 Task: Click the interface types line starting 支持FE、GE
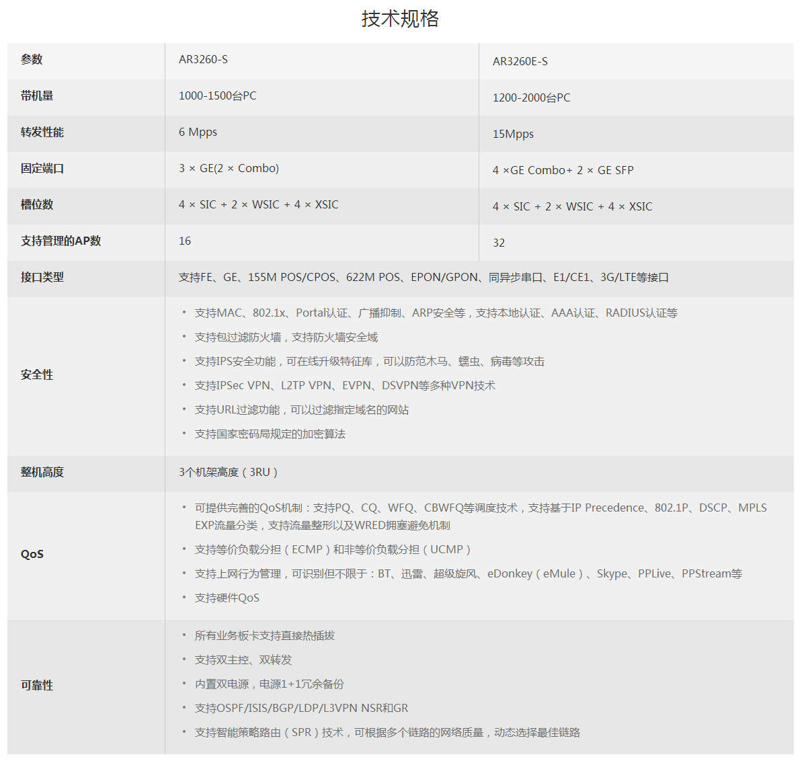pos(424,278)
